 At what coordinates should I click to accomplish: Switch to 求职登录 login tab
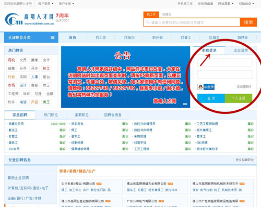tap(209, 50)
